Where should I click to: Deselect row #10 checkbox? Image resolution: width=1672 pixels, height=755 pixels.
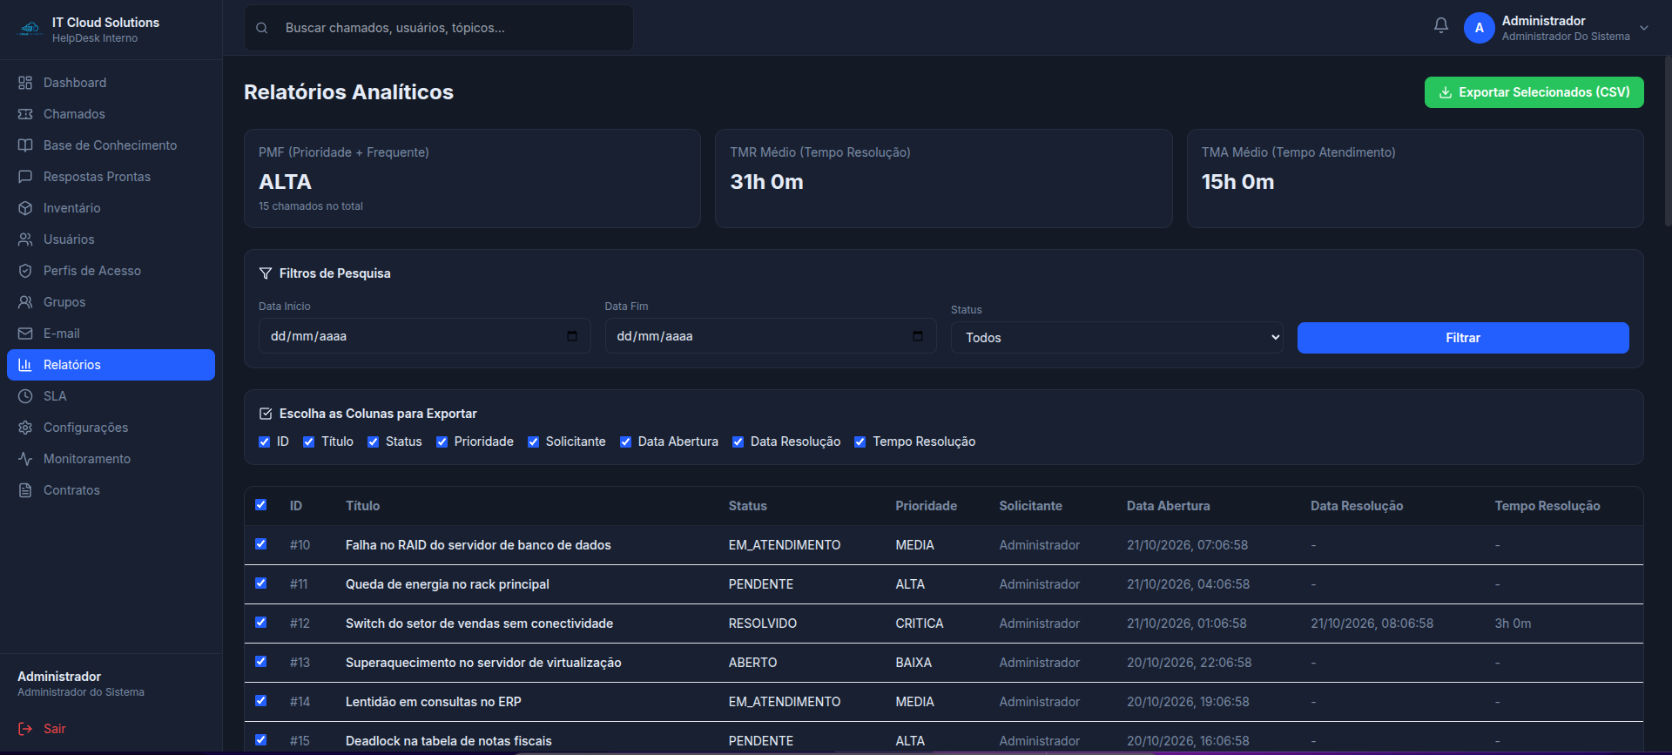point(260,543)
